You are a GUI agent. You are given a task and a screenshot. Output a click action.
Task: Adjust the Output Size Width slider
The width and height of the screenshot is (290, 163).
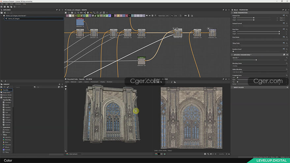coord(253,18)
